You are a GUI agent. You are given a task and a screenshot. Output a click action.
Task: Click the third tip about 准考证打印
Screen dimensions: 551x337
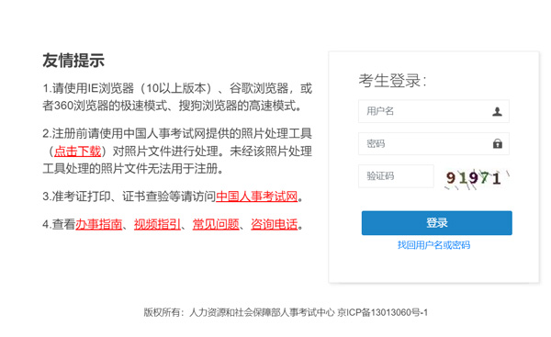(173, 197)
